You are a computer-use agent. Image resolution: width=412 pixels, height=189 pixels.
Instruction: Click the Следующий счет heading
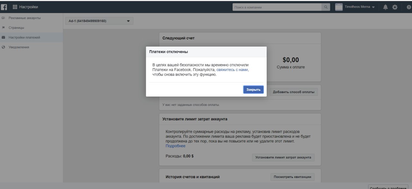click(x=178, y=38)
